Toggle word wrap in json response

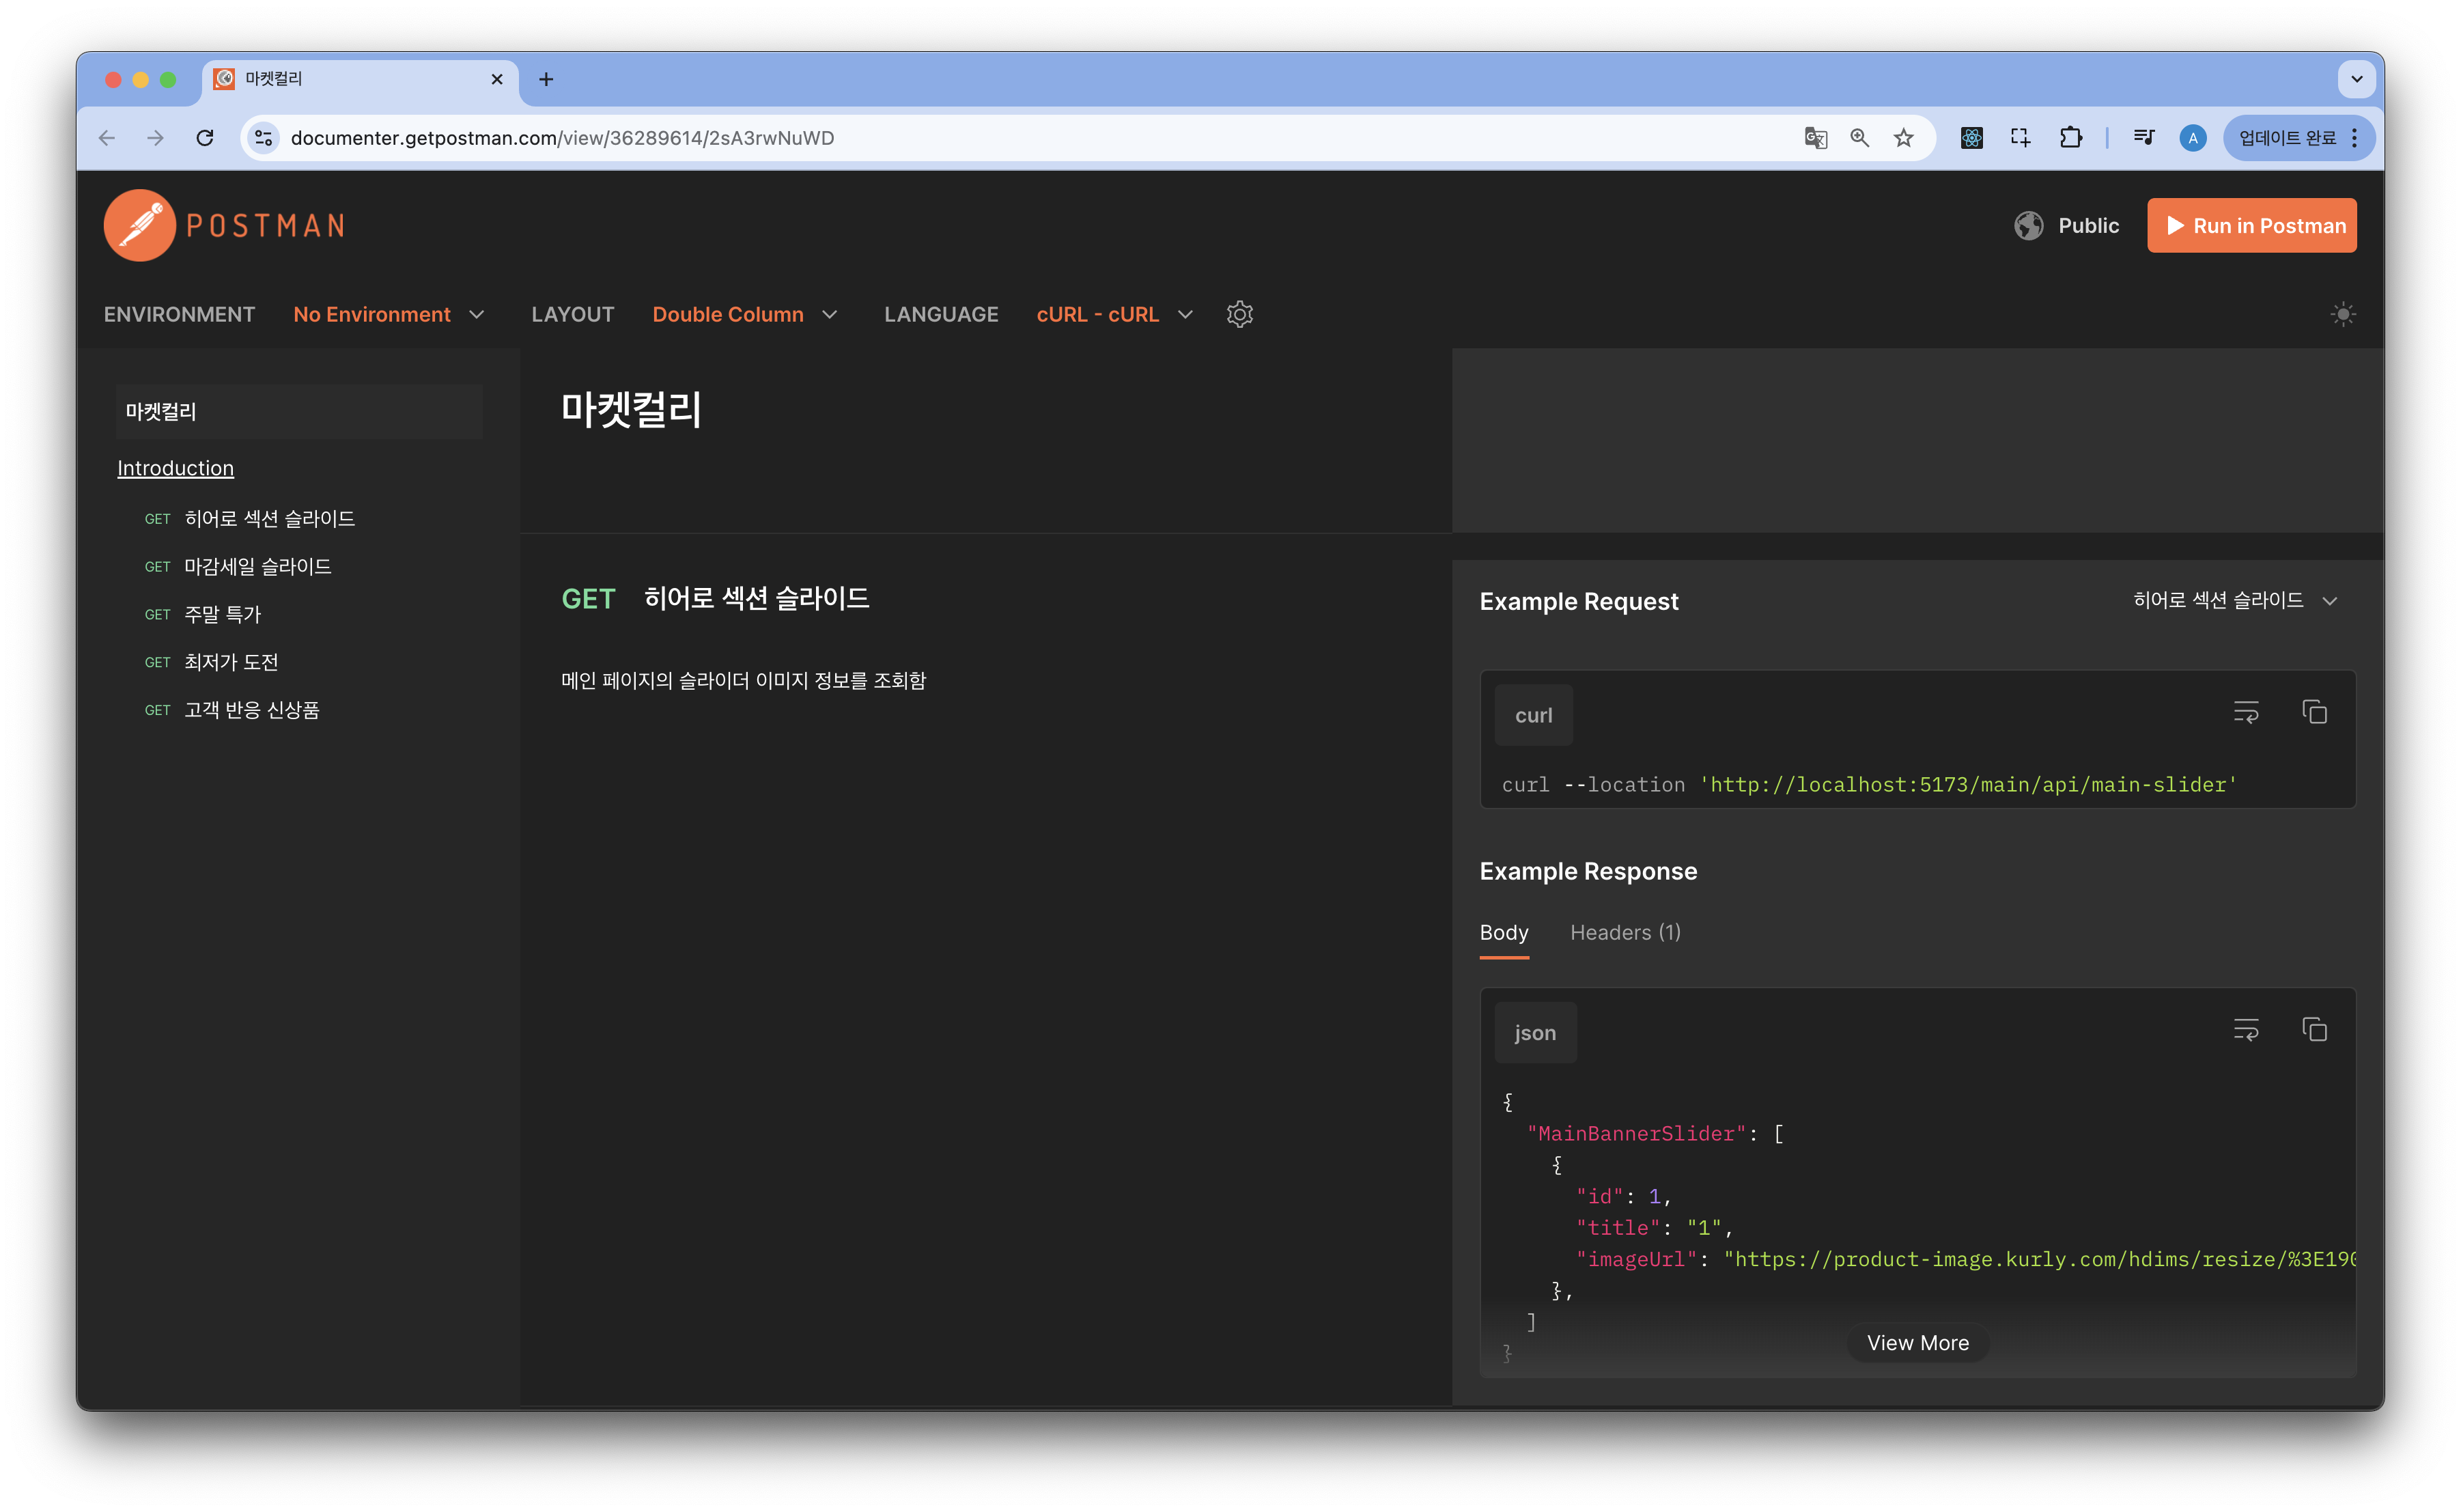(x=2245, y=1030)
